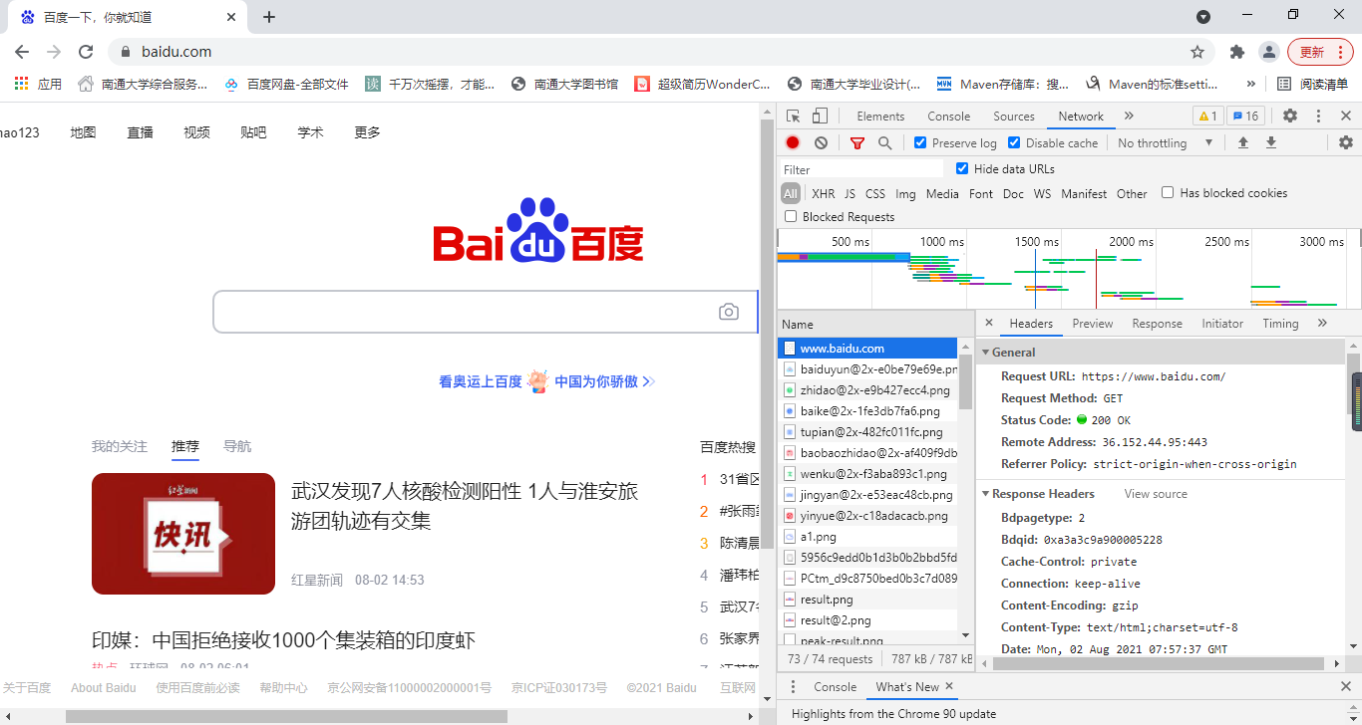Click the messages counter badge showing 16
Screen dimensions: 1362x725
pos(1244,117)
